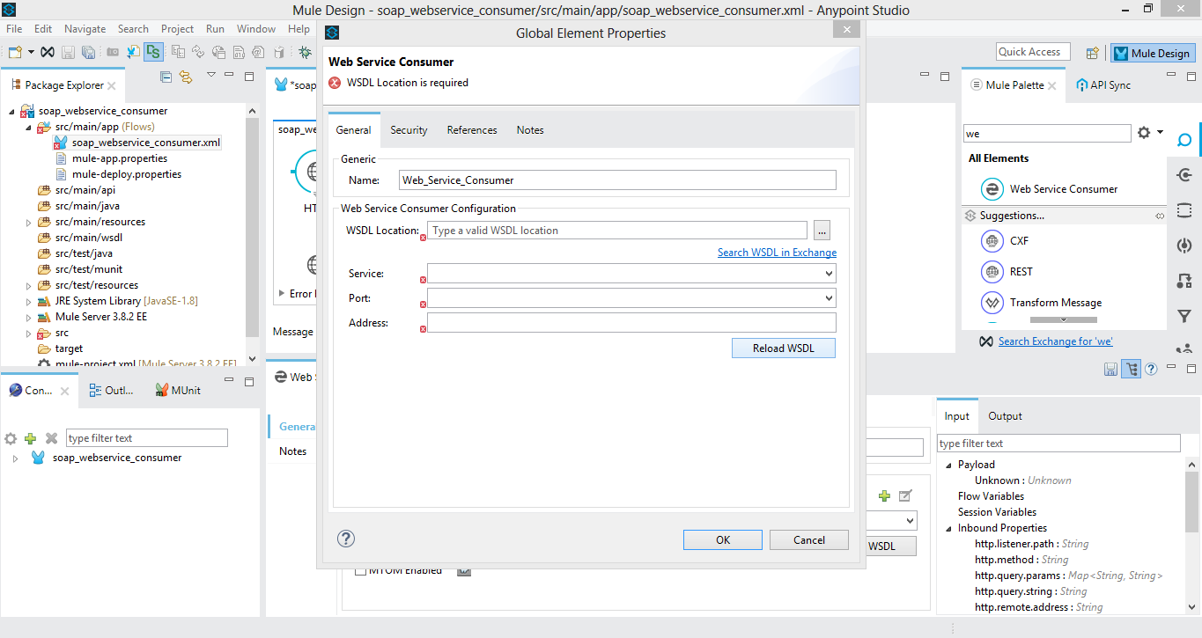Open the API Sync tab
The image size is (1202, 638).
[x=1103, y=85]
